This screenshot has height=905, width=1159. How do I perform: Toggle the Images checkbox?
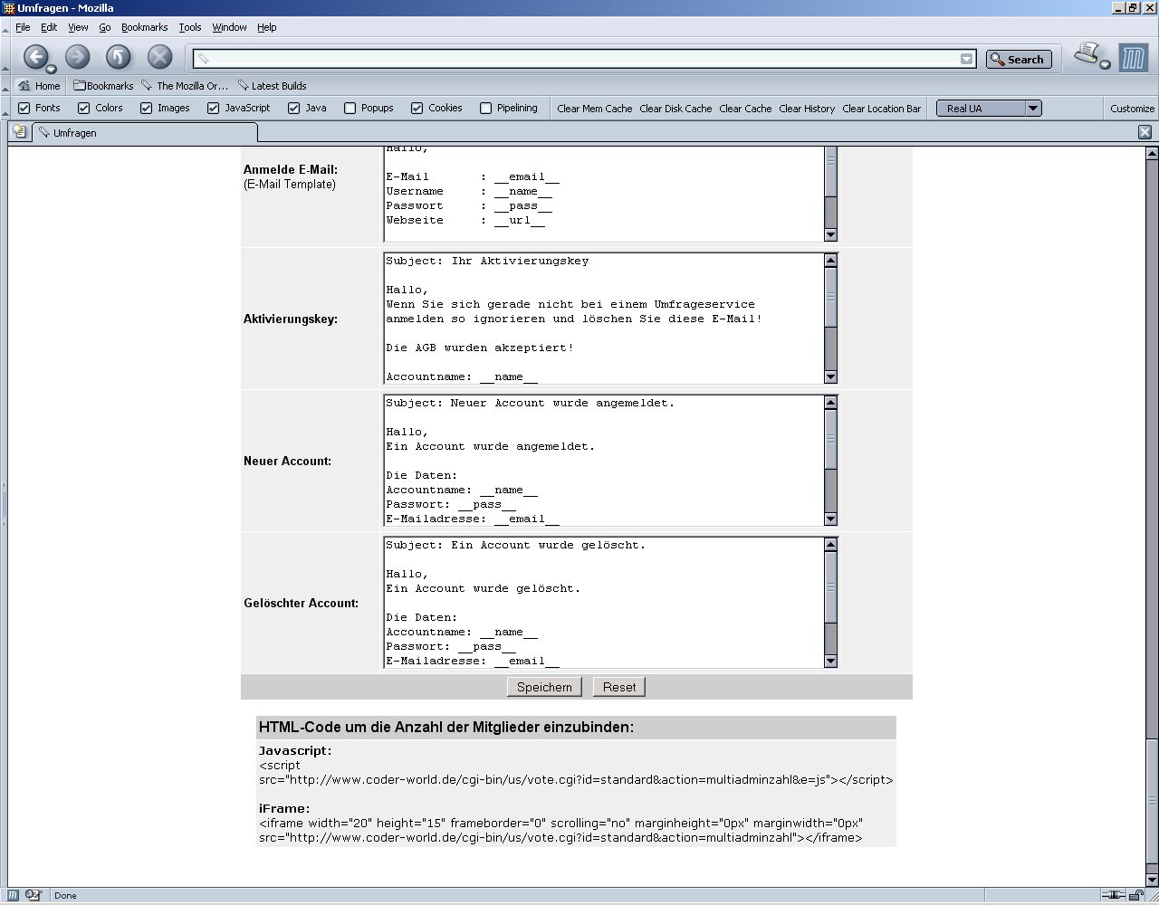click(147, 108)
